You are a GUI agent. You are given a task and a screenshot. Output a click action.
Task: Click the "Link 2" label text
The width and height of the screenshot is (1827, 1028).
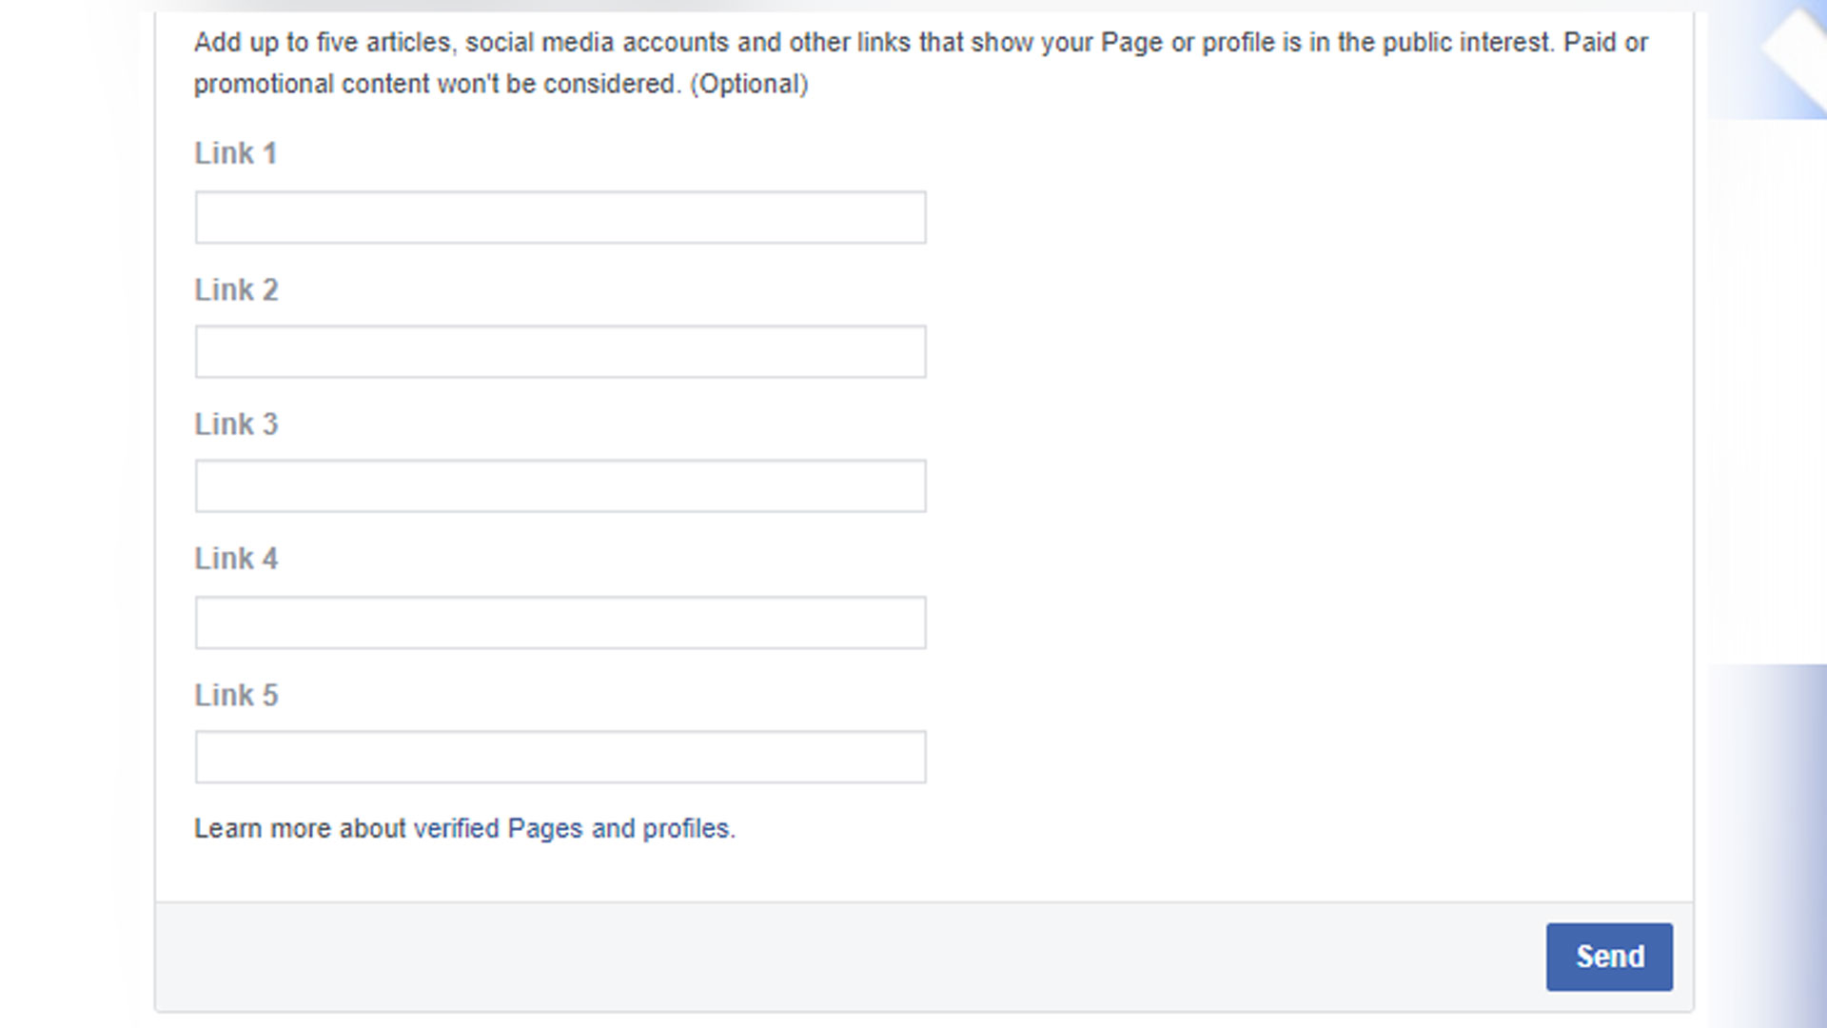click(236, 289)
